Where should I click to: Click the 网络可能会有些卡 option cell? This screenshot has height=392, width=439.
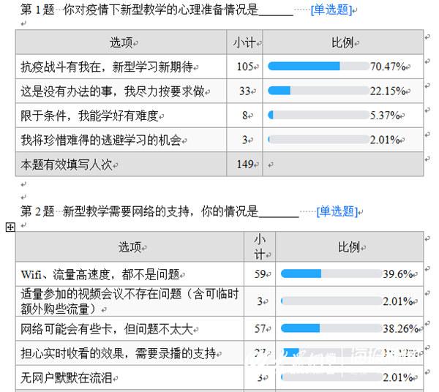[130, 329]
